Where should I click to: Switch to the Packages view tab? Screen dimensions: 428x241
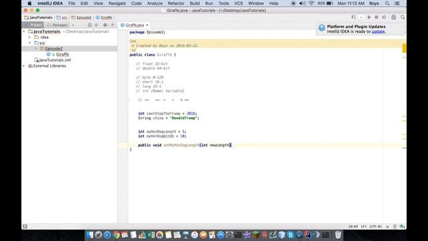point(57,25)
